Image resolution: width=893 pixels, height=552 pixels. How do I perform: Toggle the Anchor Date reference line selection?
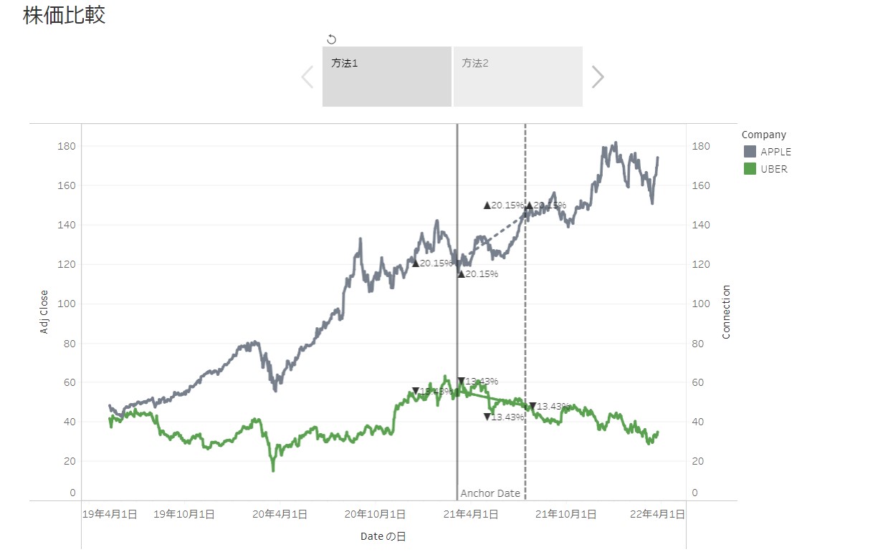[457, 322]
